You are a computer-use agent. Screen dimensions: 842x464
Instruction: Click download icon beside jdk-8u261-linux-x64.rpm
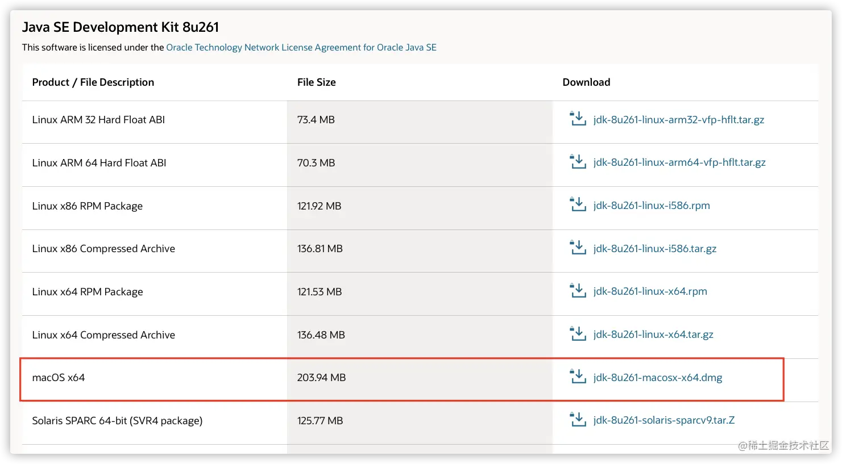[x=578, y=291]
